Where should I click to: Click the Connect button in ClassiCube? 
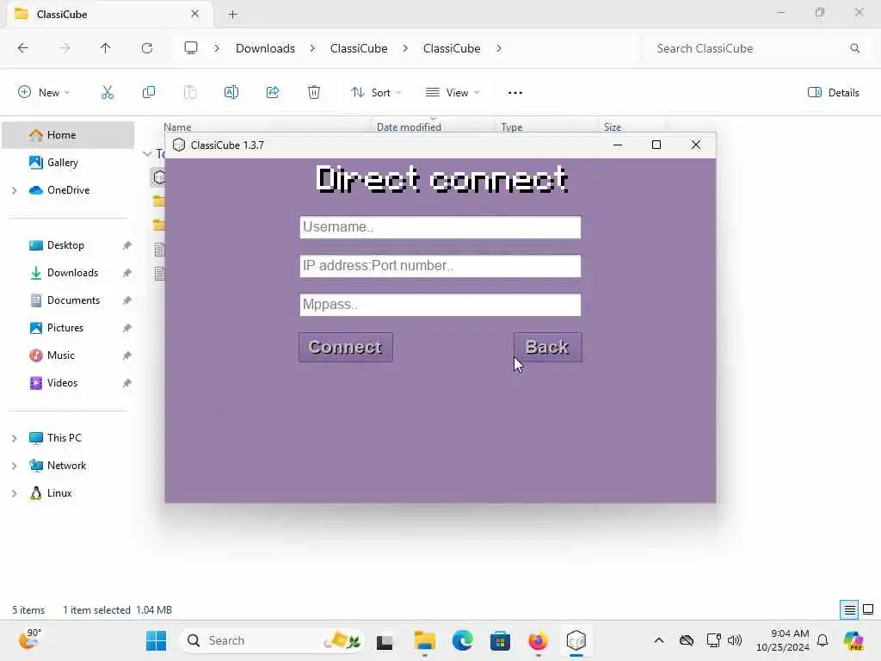click(346, 348)
